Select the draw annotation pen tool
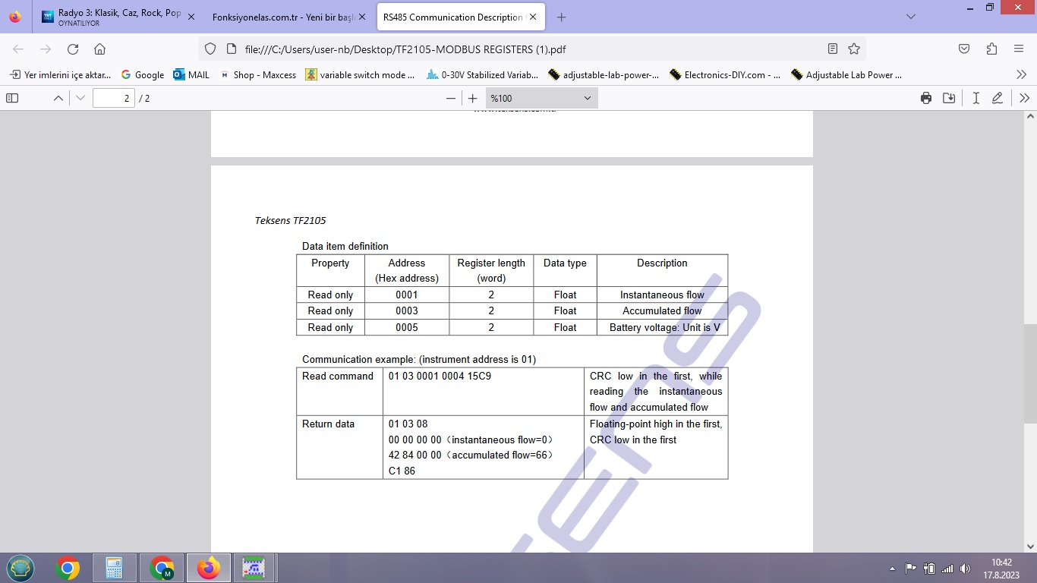Screen dimensions: 1037x583 998,98
